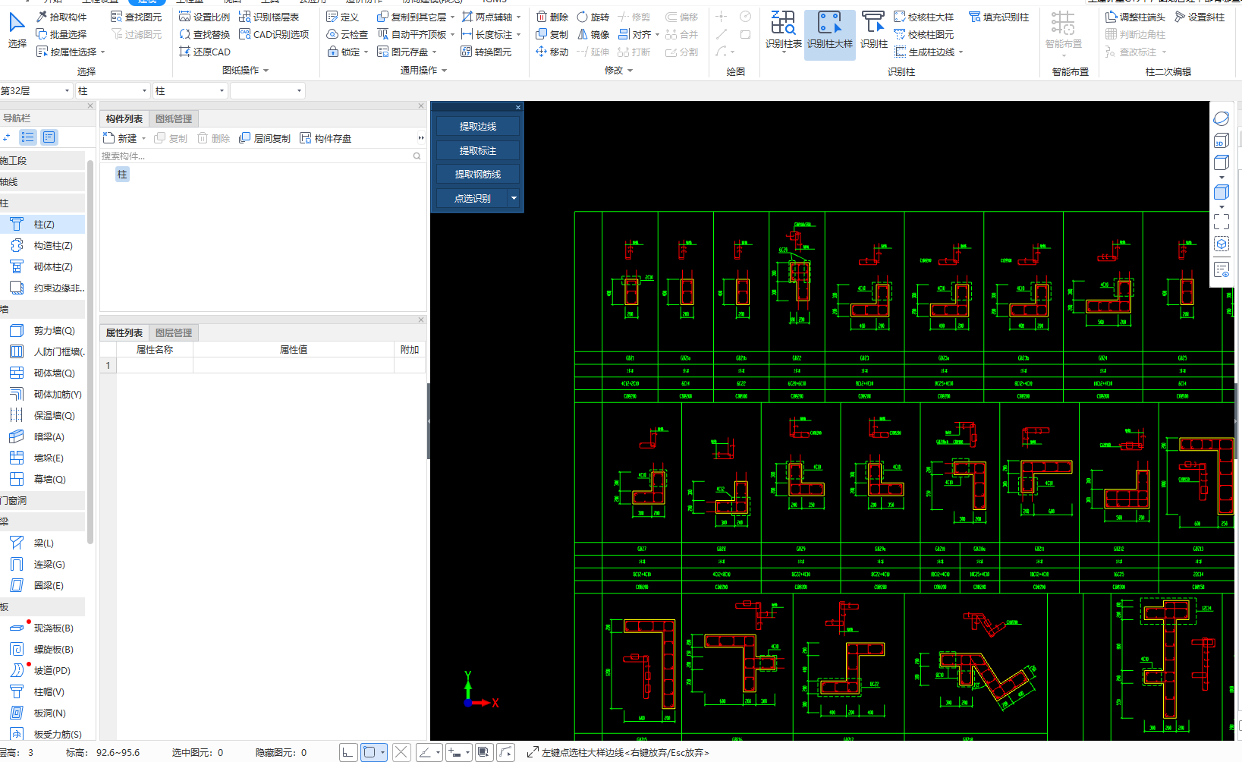Toggle orthogonal mode in status bar
Image resolution: width=1242 pixels, height=762 pixels.
pos(347,752)
